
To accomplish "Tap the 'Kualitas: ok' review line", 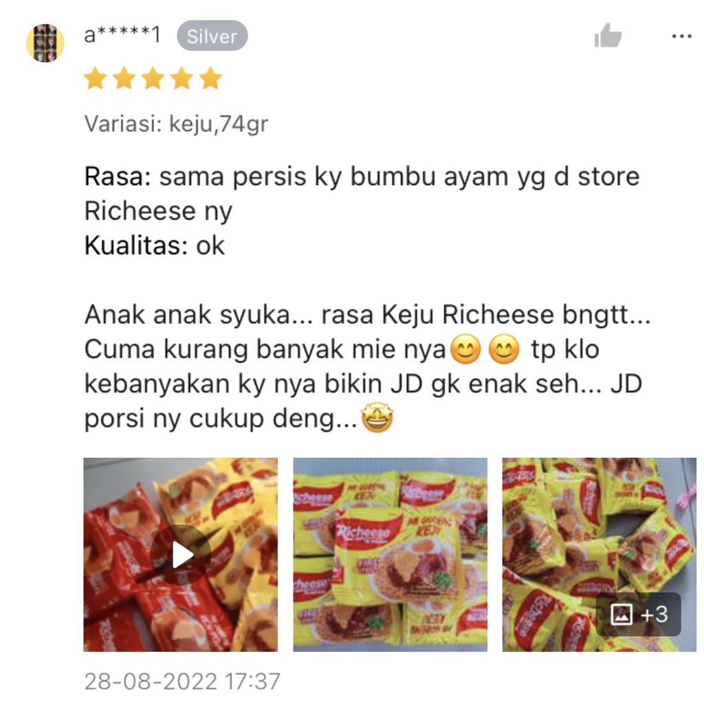I will click(x=155, y=245).
